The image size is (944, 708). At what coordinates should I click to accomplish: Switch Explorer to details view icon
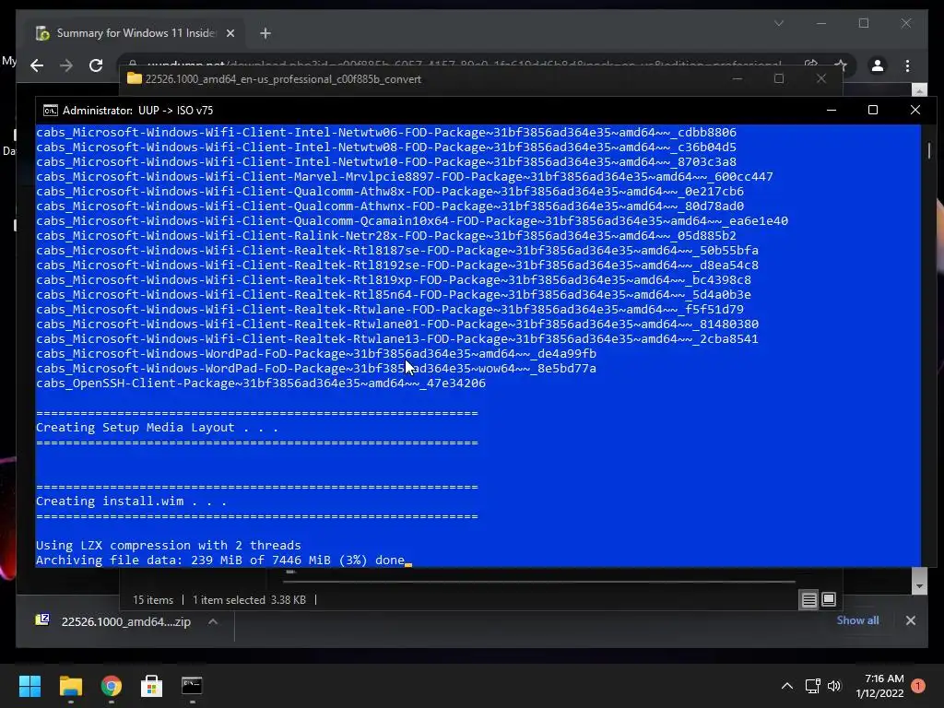(808, 599)
